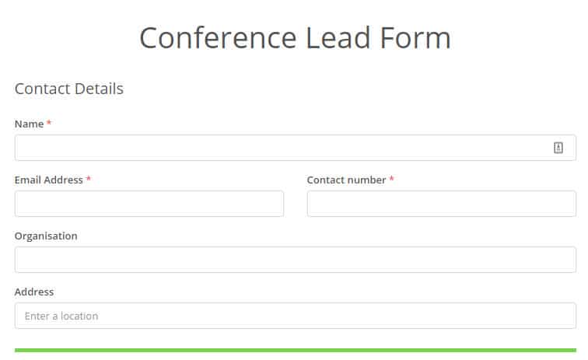This screenshot has height=360, width=588.
Task: Click the Address label
Action: click(34, 292)
